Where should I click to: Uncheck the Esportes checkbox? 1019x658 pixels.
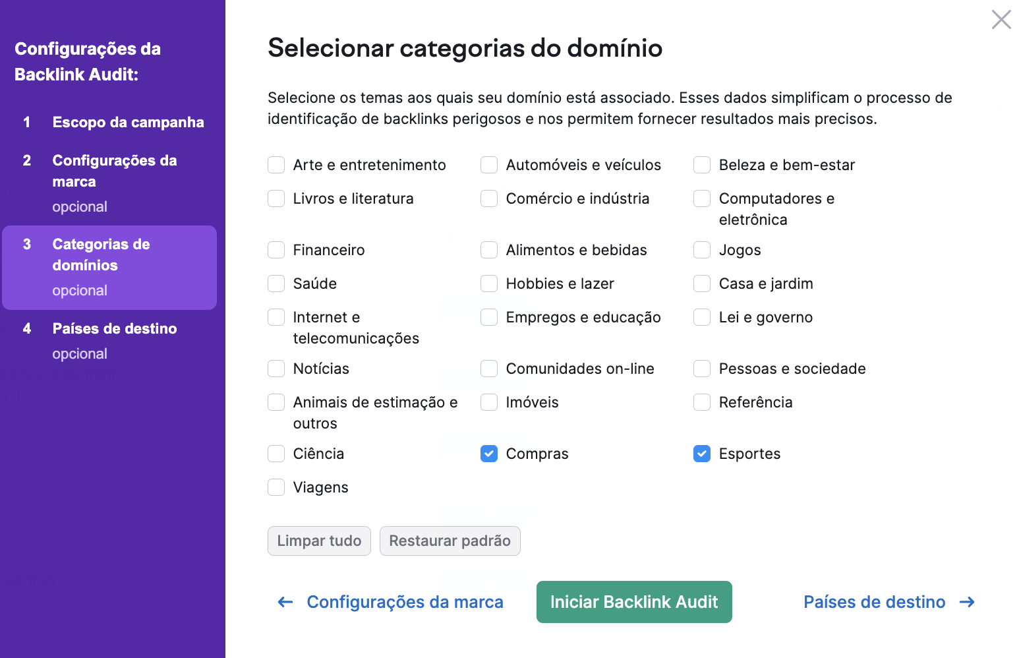pyautogui.click(x=702, y=454)
